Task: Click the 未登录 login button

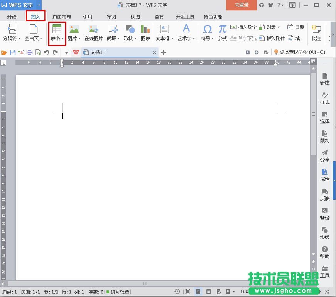Action: pyautogui.click(x=241, y=5)
